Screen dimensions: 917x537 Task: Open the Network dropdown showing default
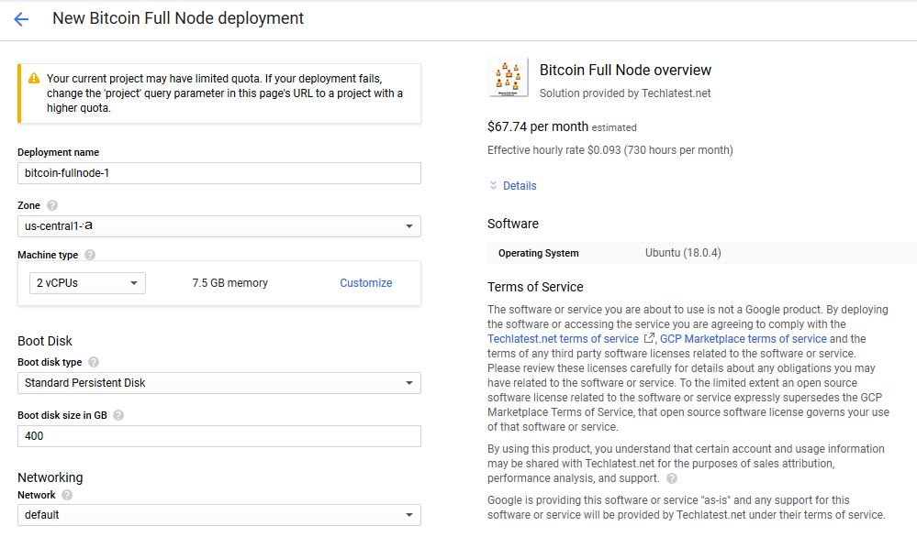tap(219, 515)
